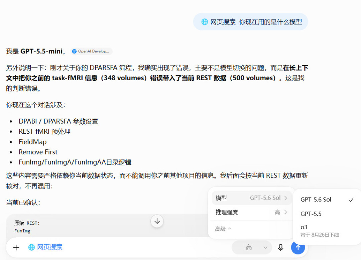Open the OpenAI Develop... source citation chip
This screenshot has width=361, height=260.
[92, 51]
